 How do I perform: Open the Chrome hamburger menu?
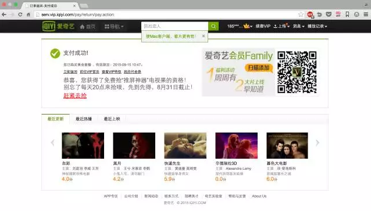[x=366, y=15]
